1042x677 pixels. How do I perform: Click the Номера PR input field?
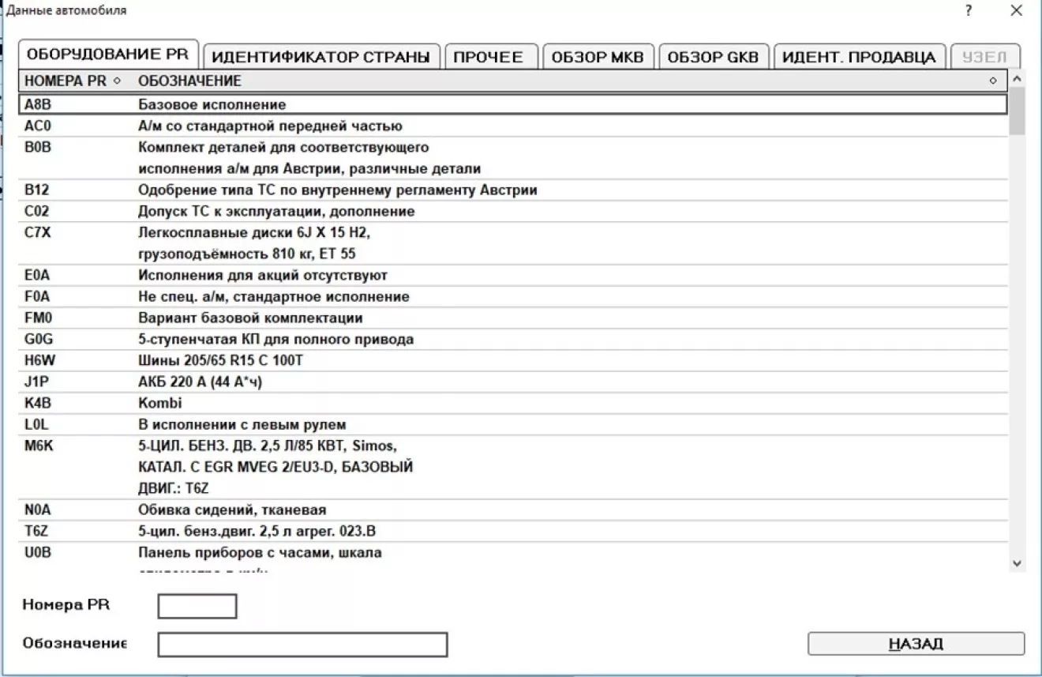197,606
